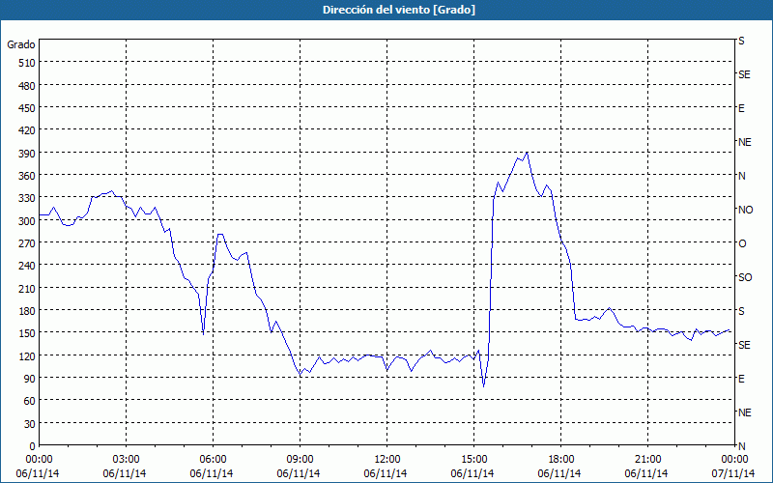
Task: Select the 240 y-axis value
Action: click(x=28, y=266)
